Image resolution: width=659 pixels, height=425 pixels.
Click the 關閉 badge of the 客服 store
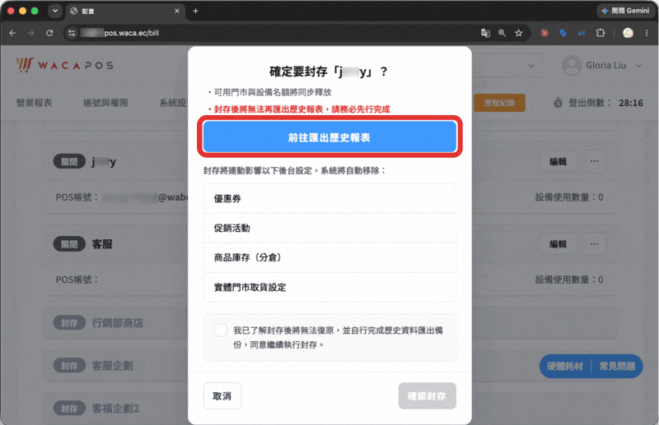(x=69, y=244)
